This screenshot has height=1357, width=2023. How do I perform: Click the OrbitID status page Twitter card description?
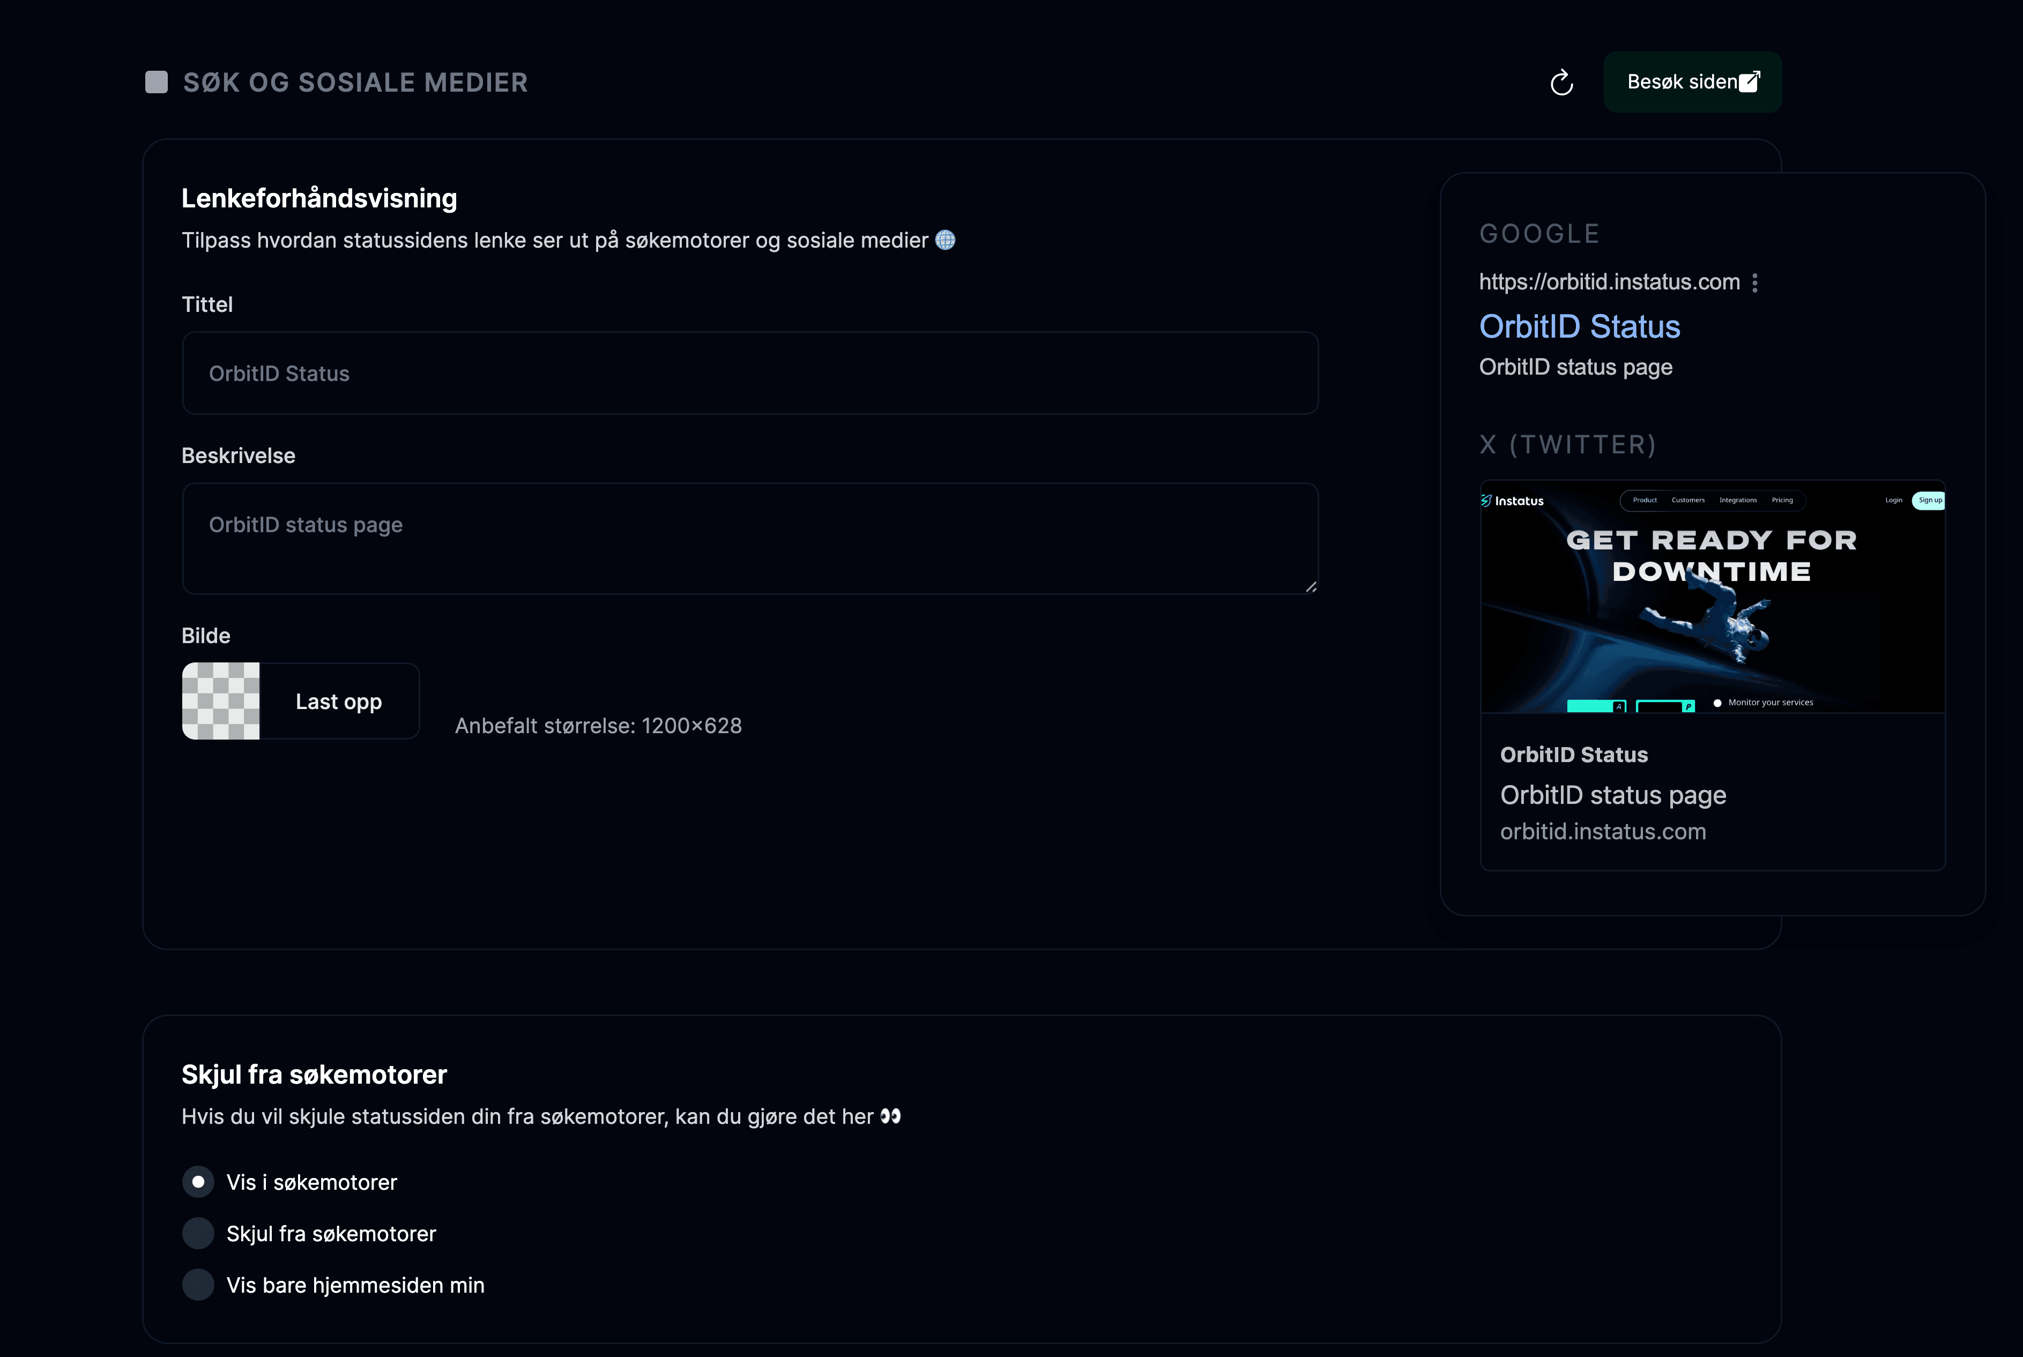tap(1613, 794)
